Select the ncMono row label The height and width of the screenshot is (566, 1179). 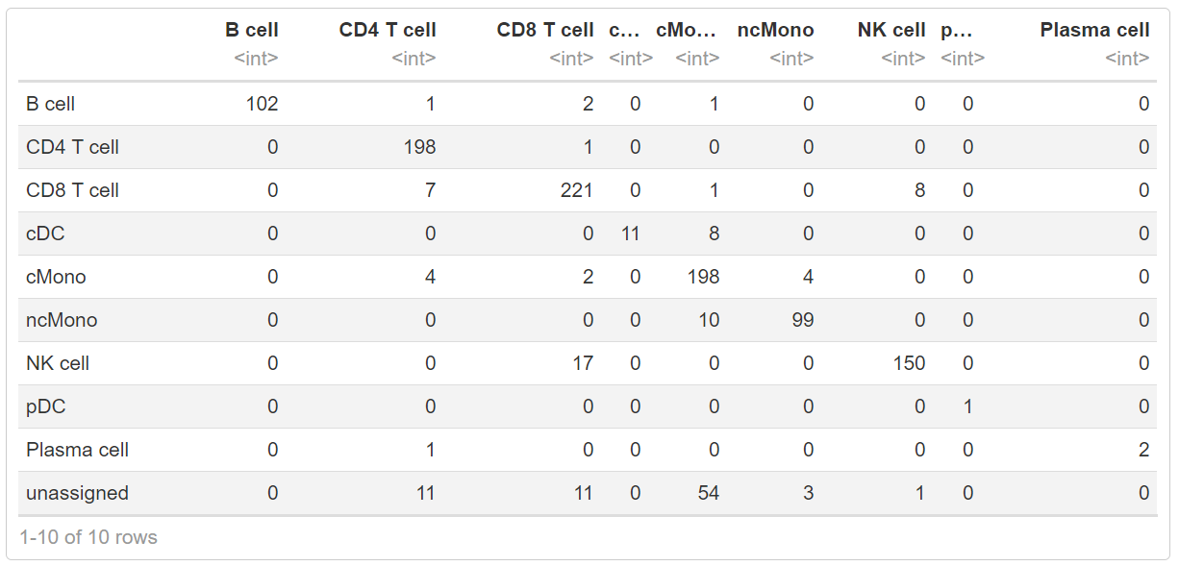click(x=62, y=320)
